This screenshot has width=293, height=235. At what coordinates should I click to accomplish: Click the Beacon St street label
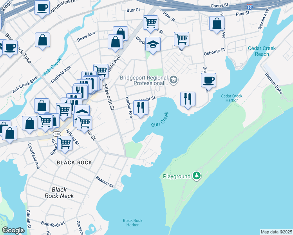105,182
